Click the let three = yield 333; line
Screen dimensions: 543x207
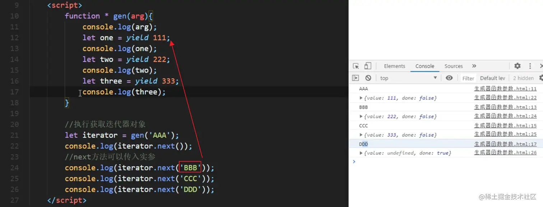click(131, 81)
